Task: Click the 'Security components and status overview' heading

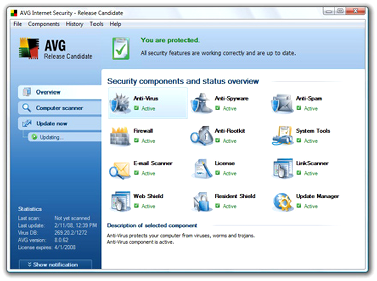Action: [x=183, y=81]
